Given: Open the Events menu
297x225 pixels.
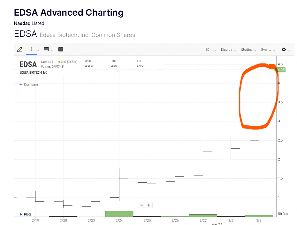Looking at the screenshot, I should click(x=268, y=50).
